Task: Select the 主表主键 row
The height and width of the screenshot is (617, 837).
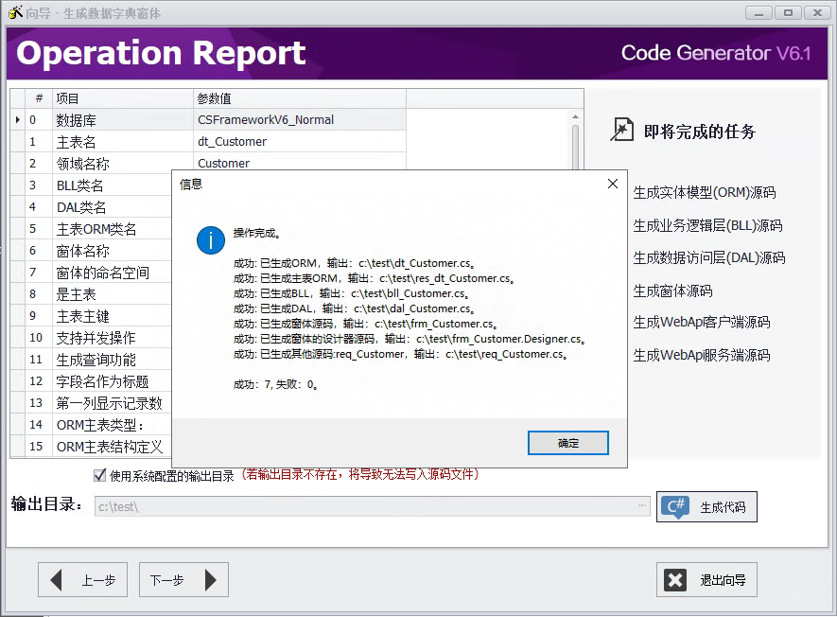Action: (112, 316)
